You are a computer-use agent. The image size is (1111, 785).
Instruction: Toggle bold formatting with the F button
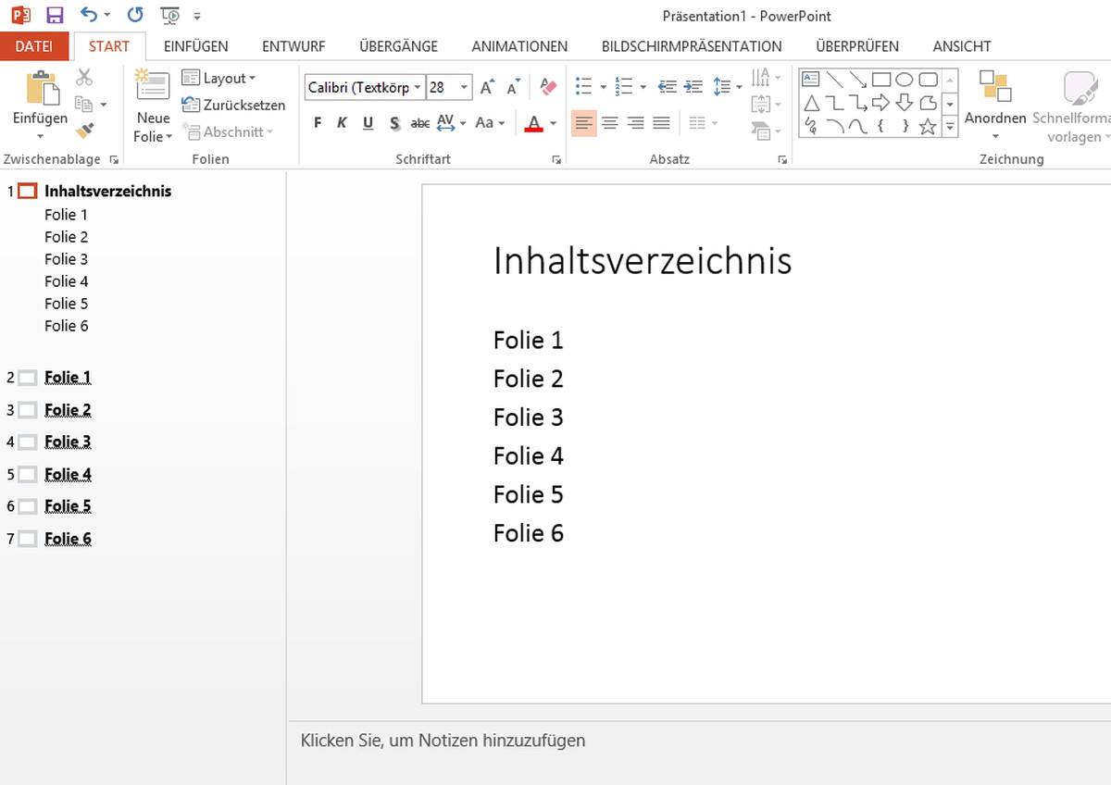click(x=318, y=123)
